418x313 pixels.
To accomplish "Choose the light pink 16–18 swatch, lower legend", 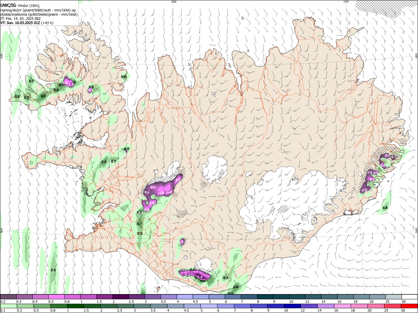I will [x=343, y=306].
